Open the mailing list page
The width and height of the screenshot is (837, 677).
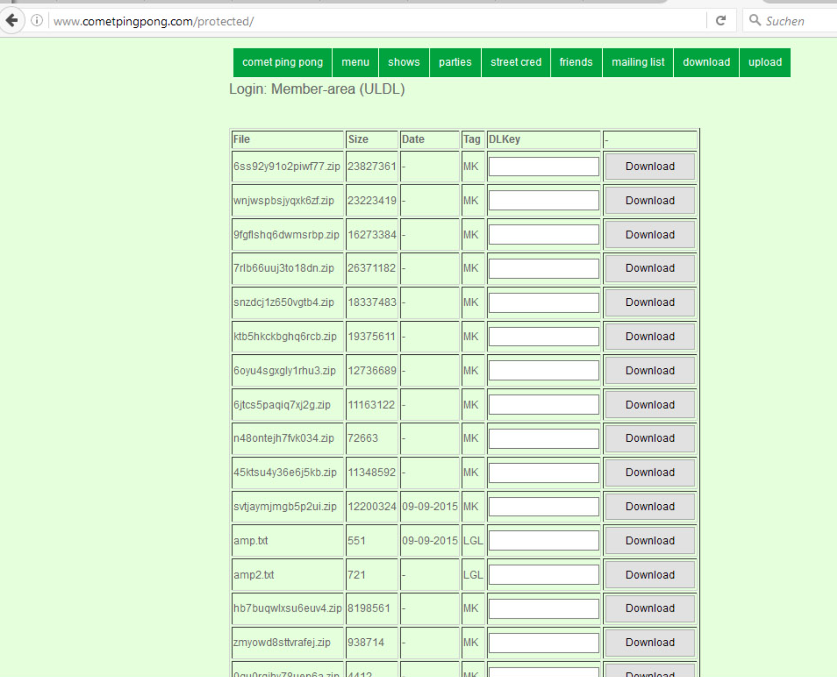pos(638,63)
